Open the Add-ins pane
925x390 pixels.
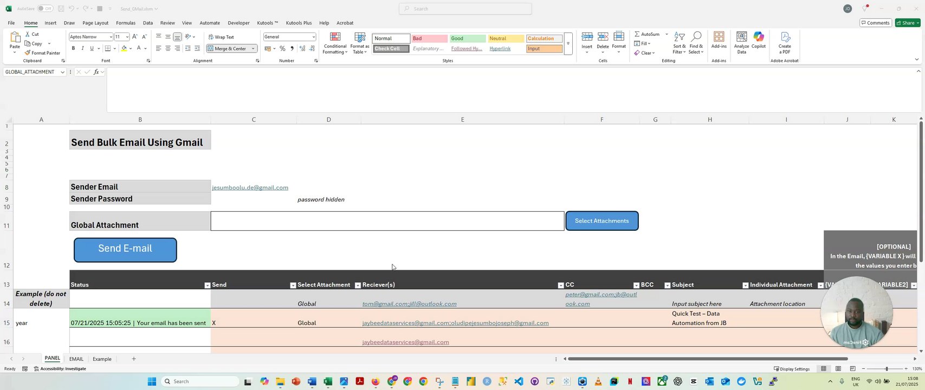coord(719,41)
